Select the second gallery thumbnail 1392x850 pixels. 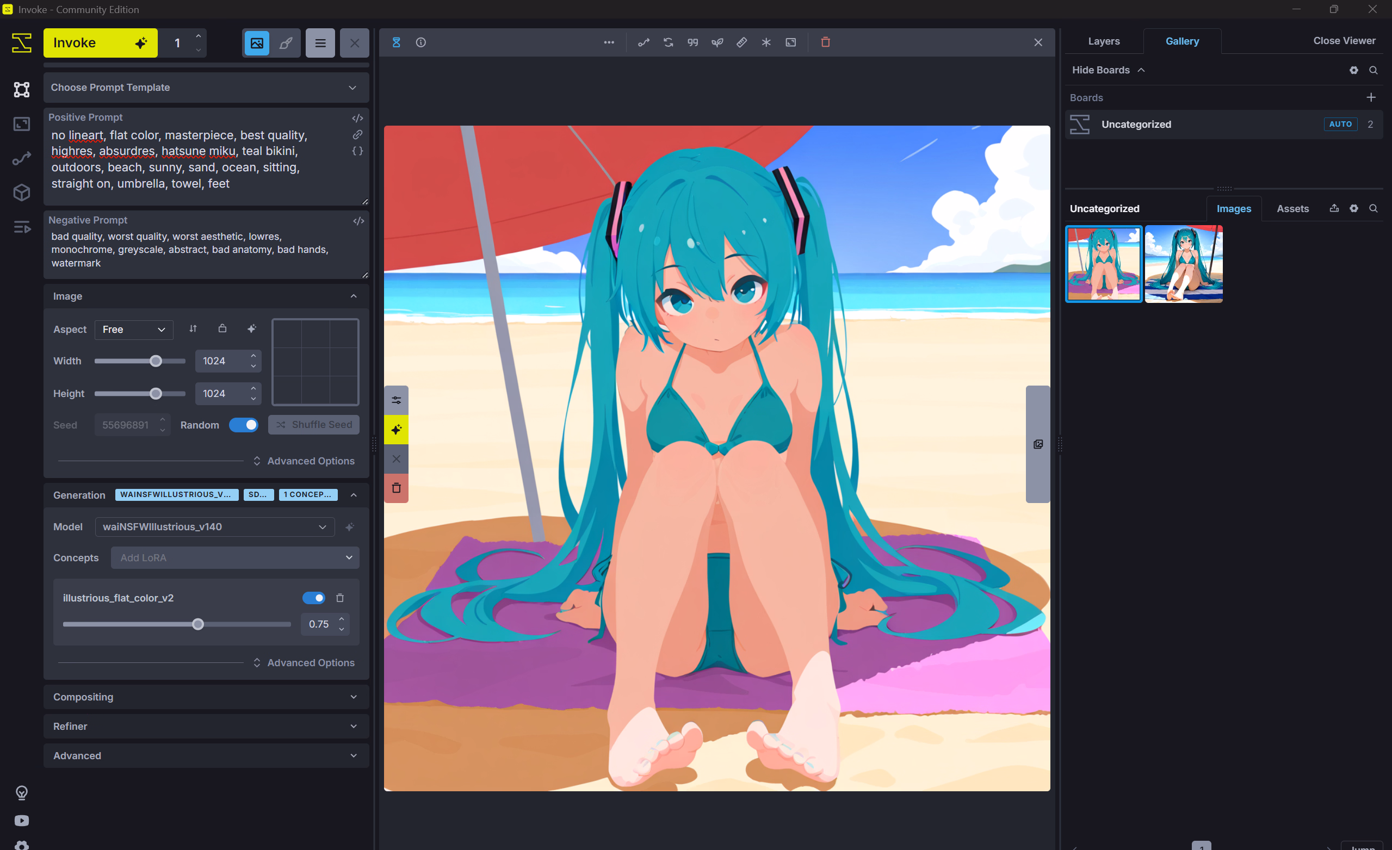(1184, 264)
